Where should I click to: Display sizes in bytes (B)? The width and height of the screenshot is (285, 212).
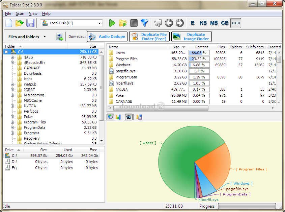pos(193,23)
